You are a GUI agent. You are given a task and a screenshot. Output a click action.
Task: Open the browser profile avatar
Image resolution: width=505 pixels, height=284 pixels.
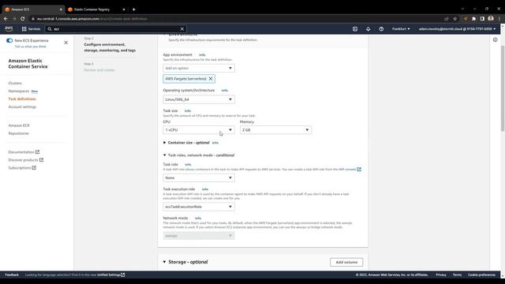(x=491, y=19)
